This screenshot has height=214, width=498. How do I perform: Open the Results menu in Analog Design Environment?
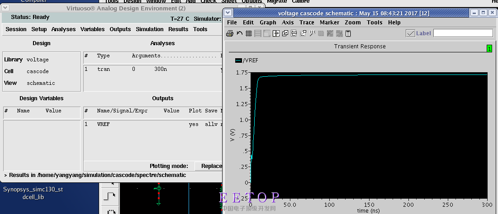pyautogui.click(x=178, y=29)
